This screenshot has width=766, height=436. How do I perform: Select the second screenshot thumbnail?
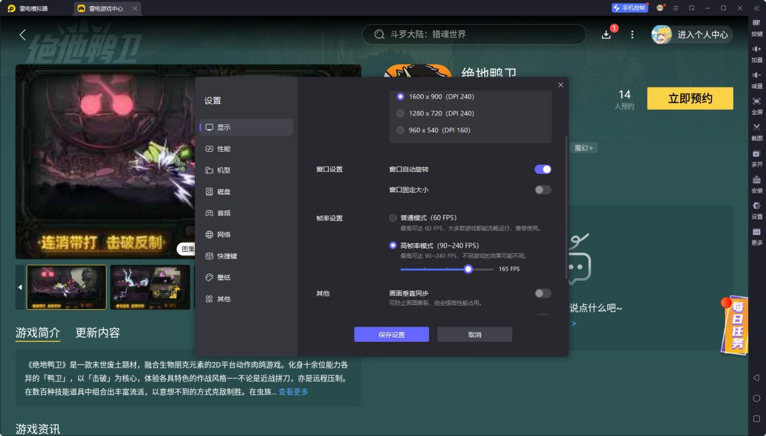pyautogui.click(x=150, y=287)
